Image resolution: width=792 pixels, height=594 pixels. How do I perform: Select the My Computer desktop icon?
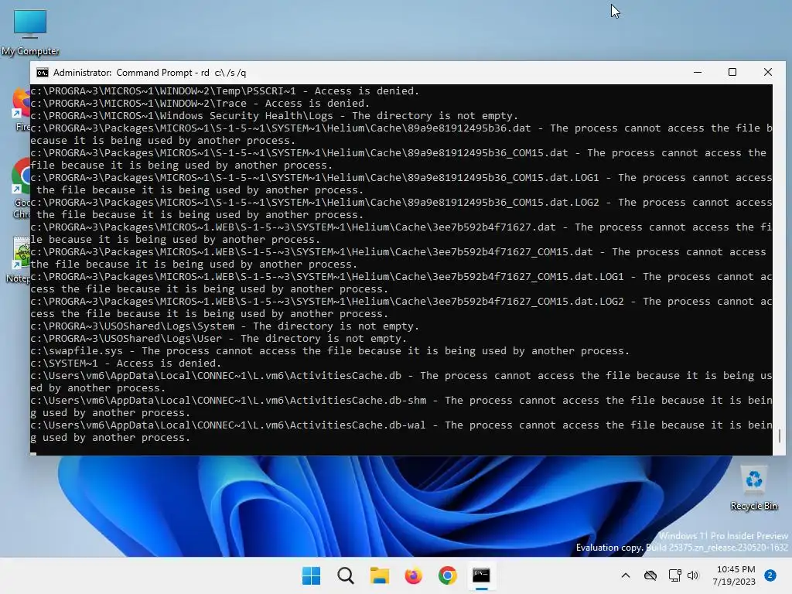30,32
